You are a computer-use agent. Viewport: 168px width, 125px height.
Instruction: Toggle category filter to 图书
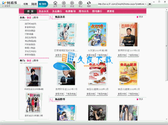coord(36,18)
